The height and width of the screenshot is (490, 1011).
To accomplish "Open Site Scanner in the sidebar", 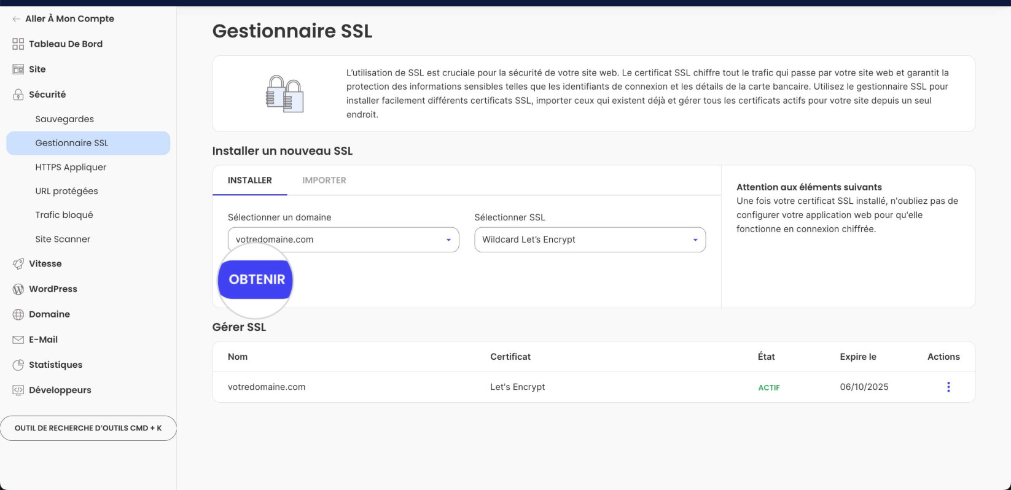I will click(63, 239).
